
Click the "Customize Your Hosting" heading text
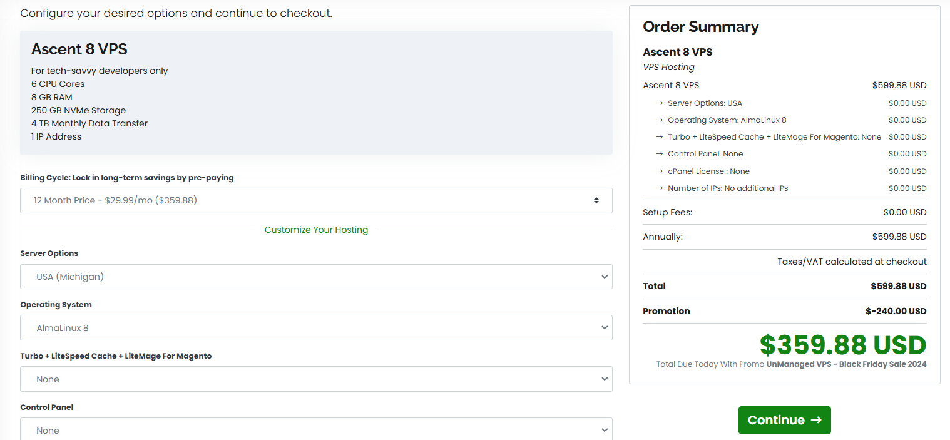316,230
